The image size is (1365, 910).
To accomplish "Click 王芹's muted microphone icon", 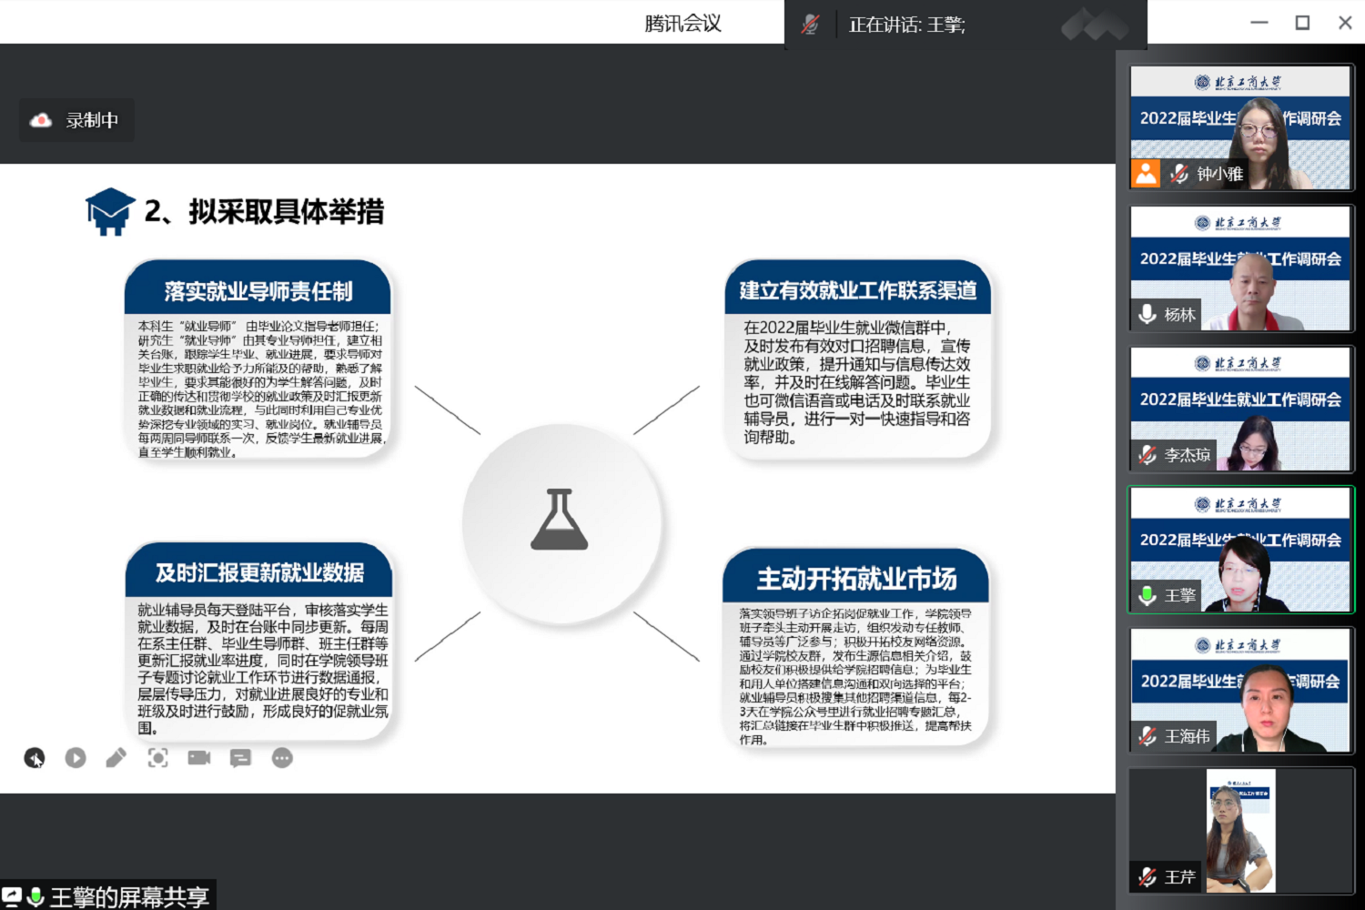I will point(1148,877).
